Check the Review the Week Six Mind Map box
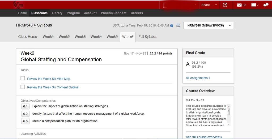 [23, 78]
